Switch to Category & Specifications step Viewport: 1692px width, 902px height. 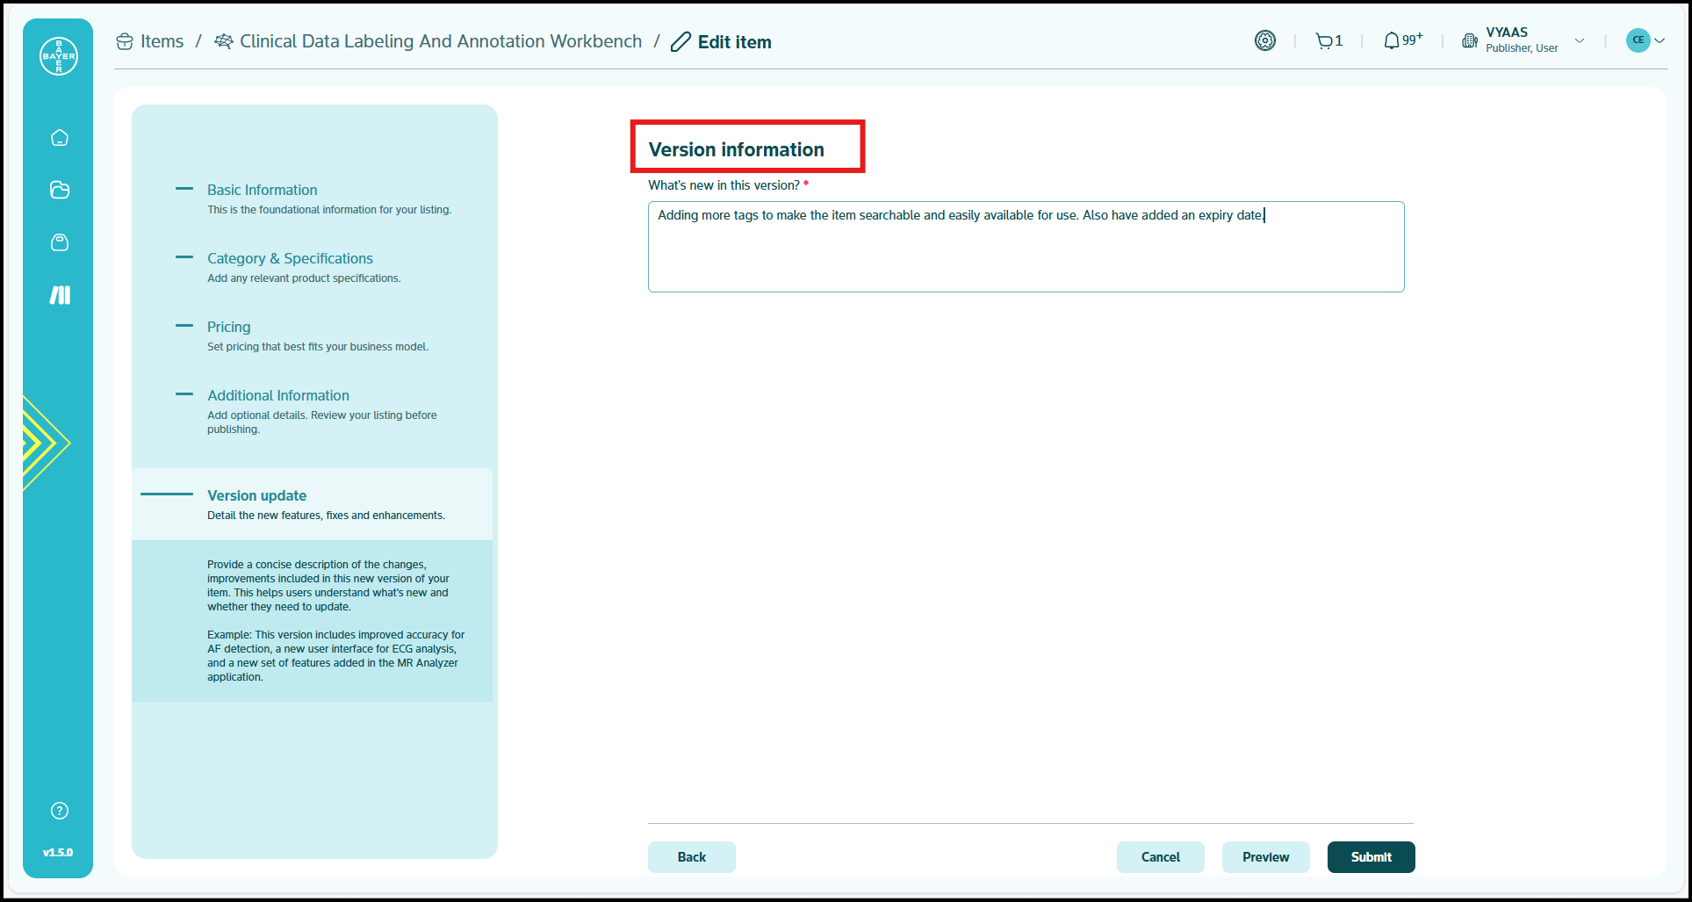pyautogui.click(x=290, y=258)
